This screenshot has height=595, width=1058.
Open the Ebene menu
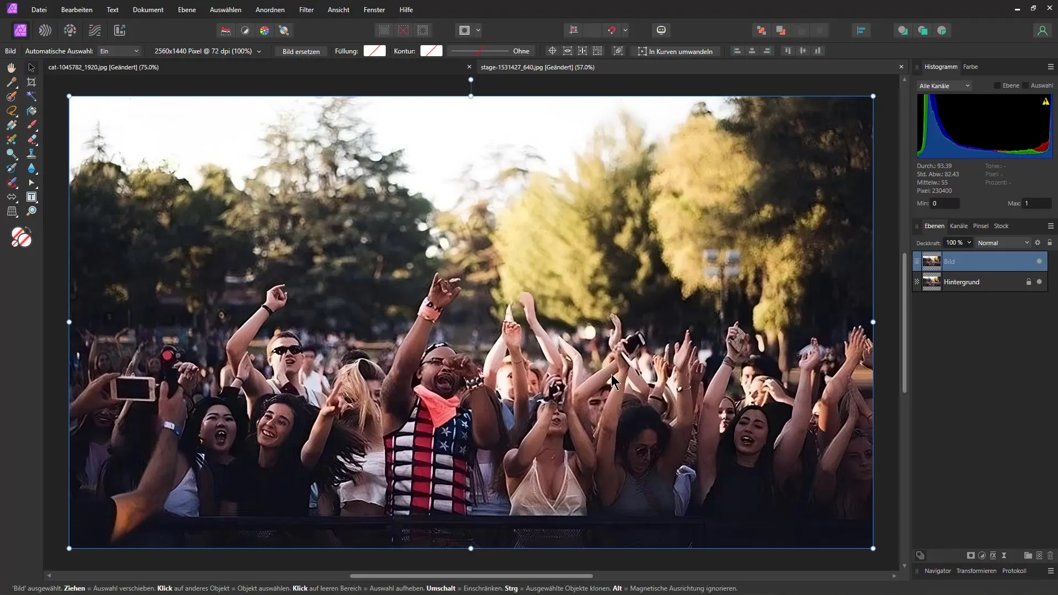point(187,10)
